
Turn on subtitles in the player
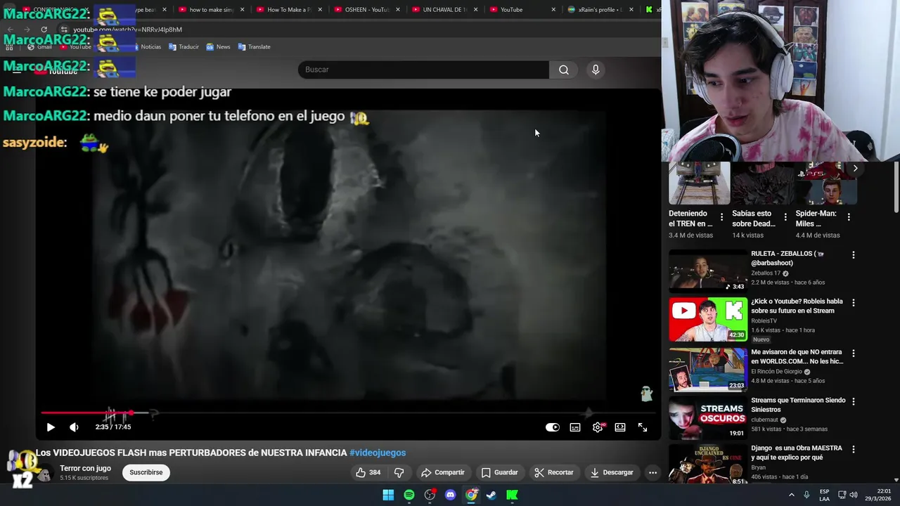point(575,427)
